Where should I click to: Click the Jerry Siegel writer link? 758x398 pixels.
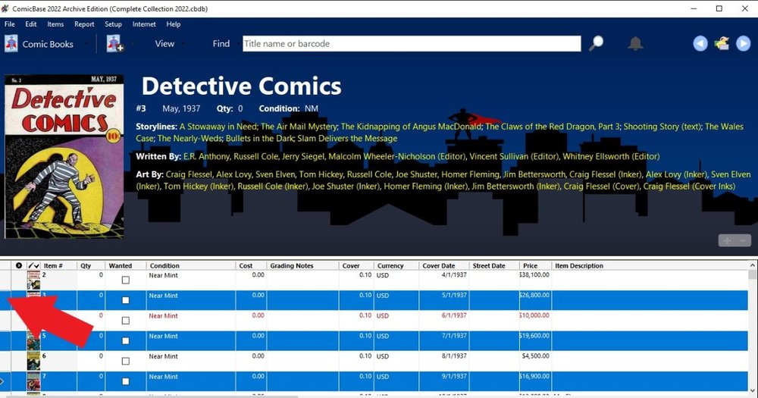click(307, 156)
